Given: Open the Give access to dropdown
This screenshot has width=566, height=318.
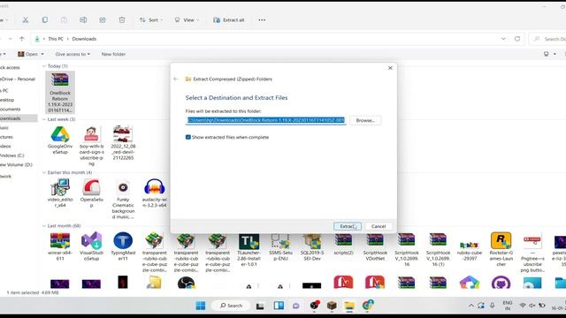Looking at the screenshot, I should click(73, 54).
